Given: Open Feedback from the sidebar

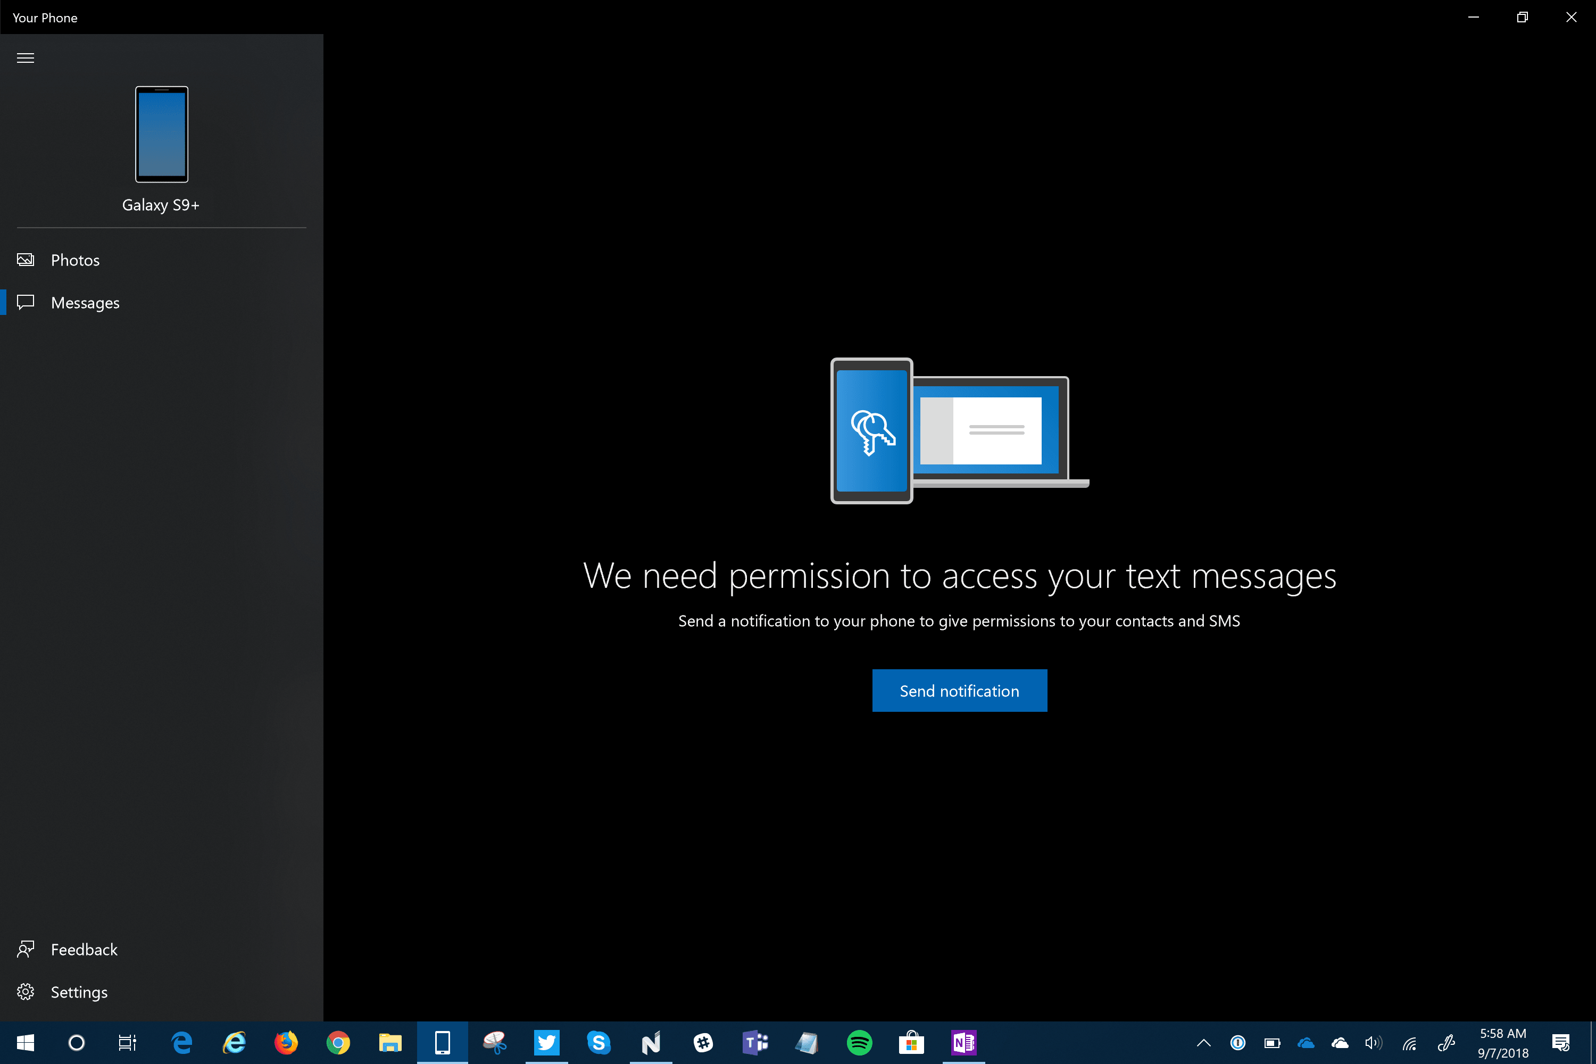Looking at the screenshot, I should pos(84,949).
